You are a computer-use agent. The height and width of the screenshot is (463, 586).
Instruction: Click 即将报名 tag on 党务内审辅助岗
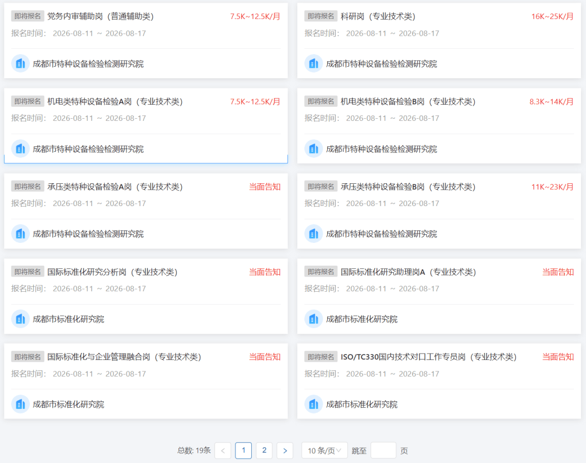pyautogui.click(x=28, y=16)
